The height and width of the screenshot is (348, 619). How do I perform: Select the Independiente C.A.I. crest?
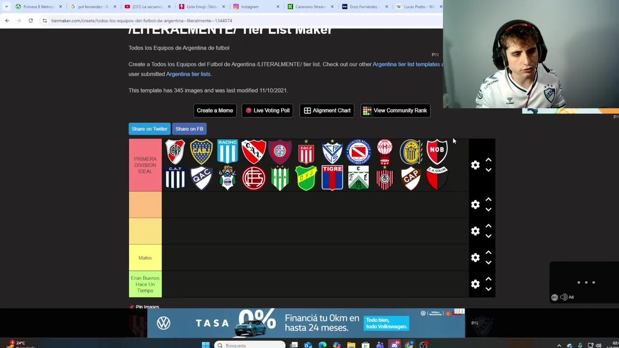(x=254, y=152)
